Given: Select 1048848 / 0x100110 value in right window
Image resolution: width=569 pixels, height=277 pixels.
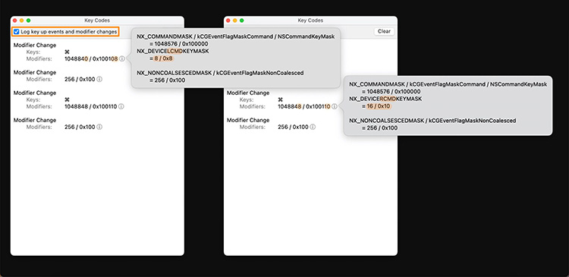Looking at the screenshot, I should pos(304,107).
